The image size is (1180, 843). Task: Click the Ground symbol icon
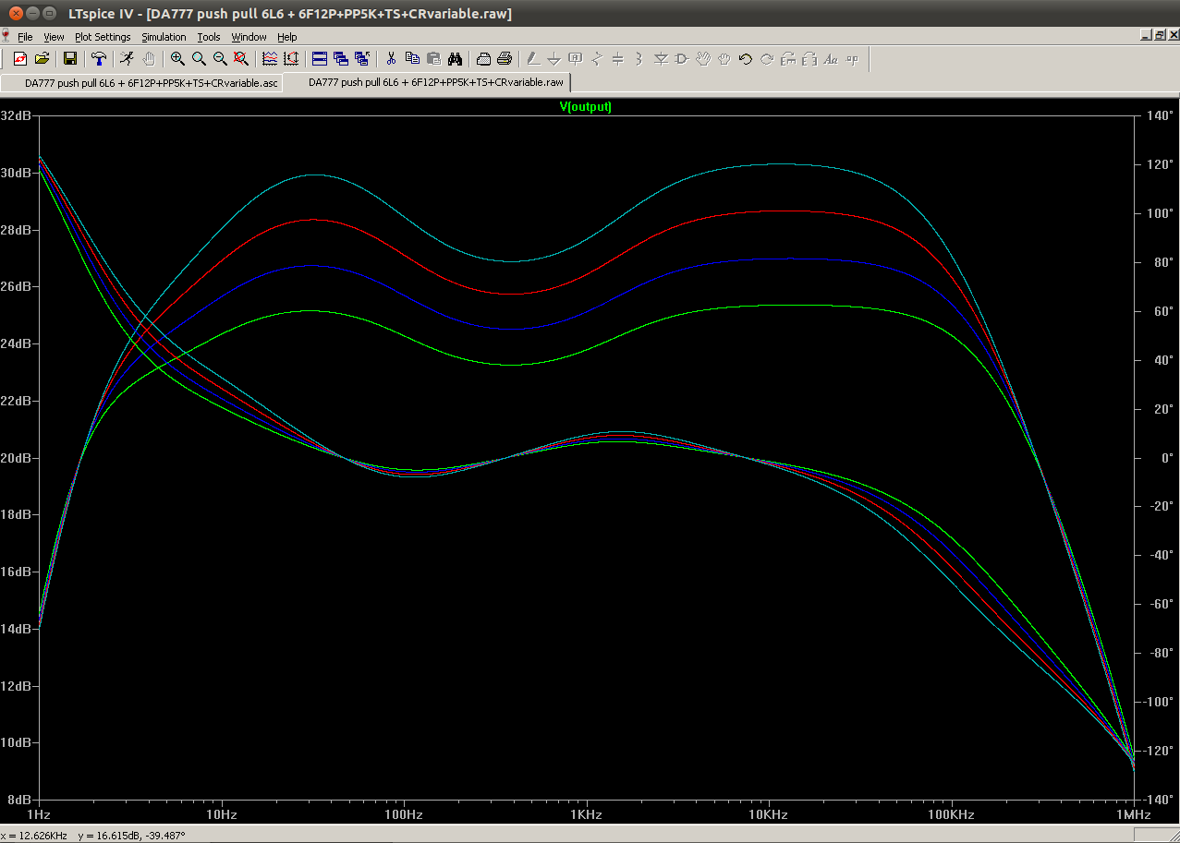tap(554, 59)
